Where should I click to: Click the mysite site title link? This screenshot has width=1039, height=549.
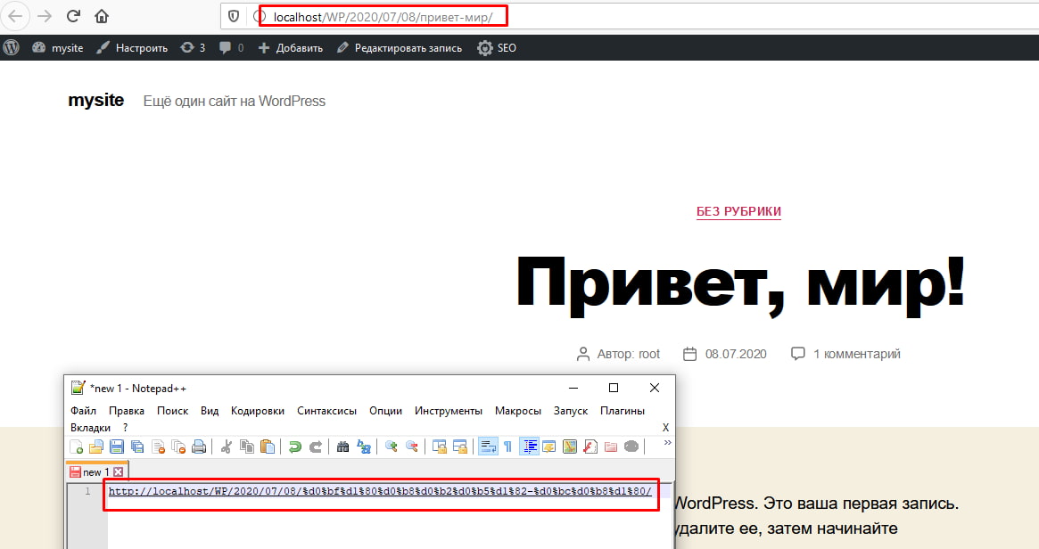(96, 100)
